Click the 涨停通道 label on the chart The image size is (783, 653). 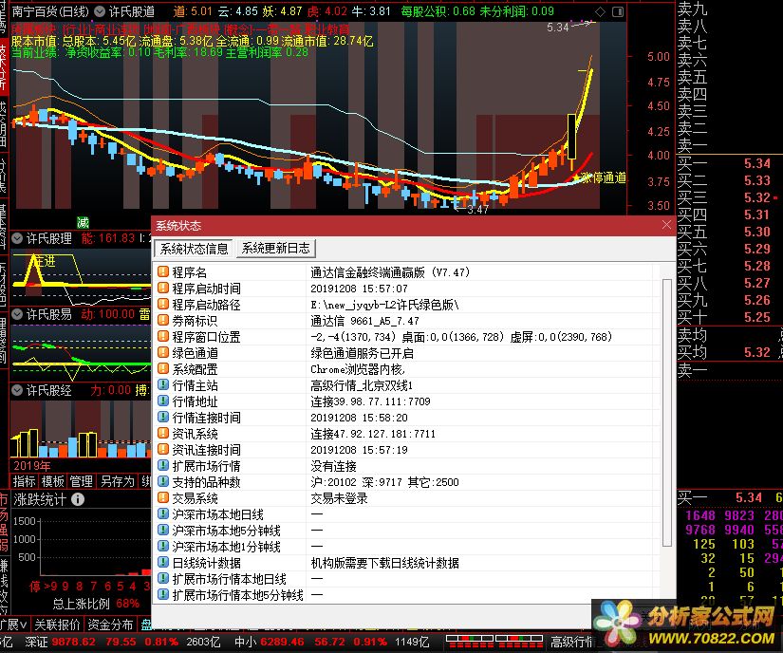[604, 177]
